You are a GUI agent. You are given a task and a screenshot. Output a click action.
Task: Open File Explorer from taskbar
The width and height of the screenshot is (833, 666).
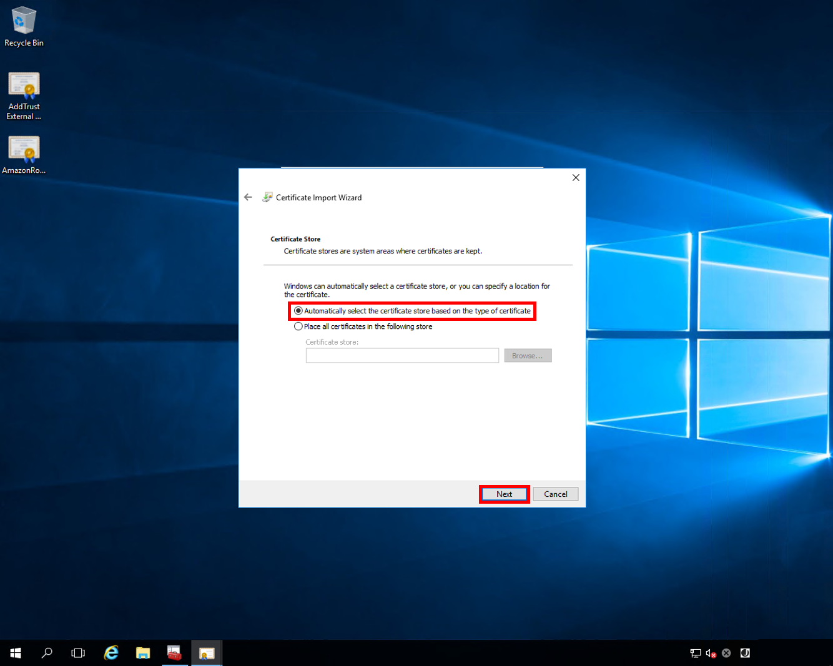(143, 653)
